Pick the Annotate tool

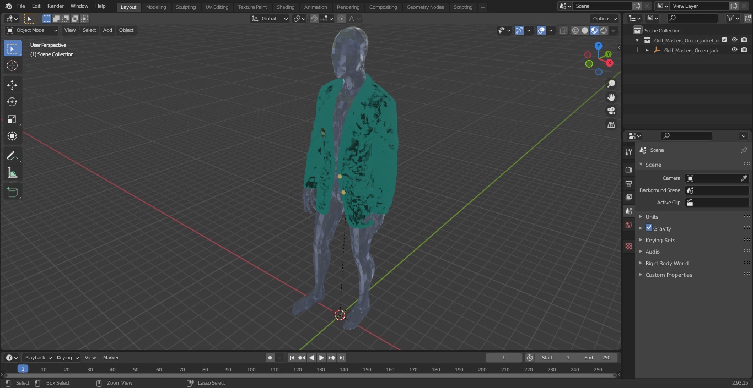tap(12, 156)
